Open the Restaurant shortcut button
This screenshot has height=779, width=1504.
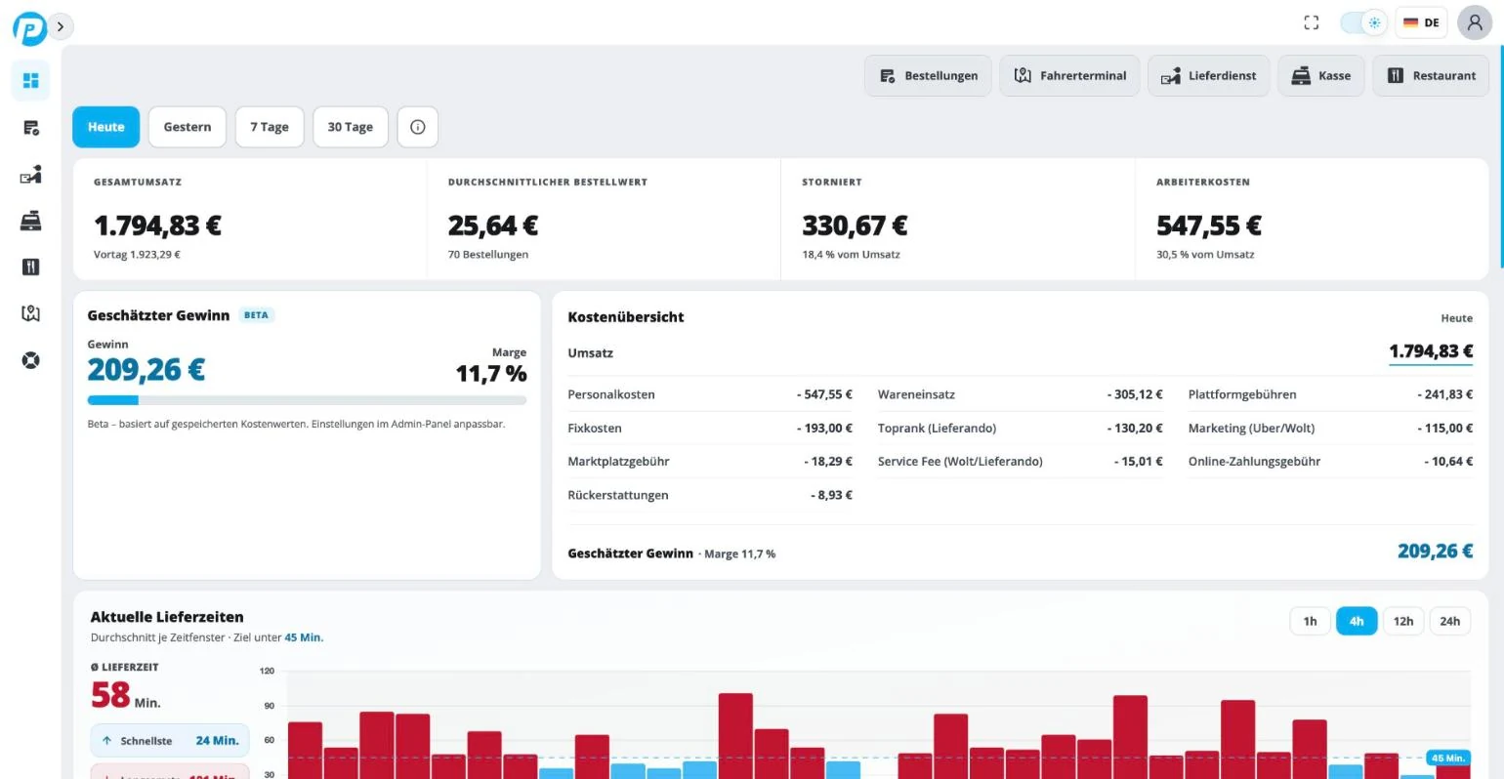pos(1431,75)
